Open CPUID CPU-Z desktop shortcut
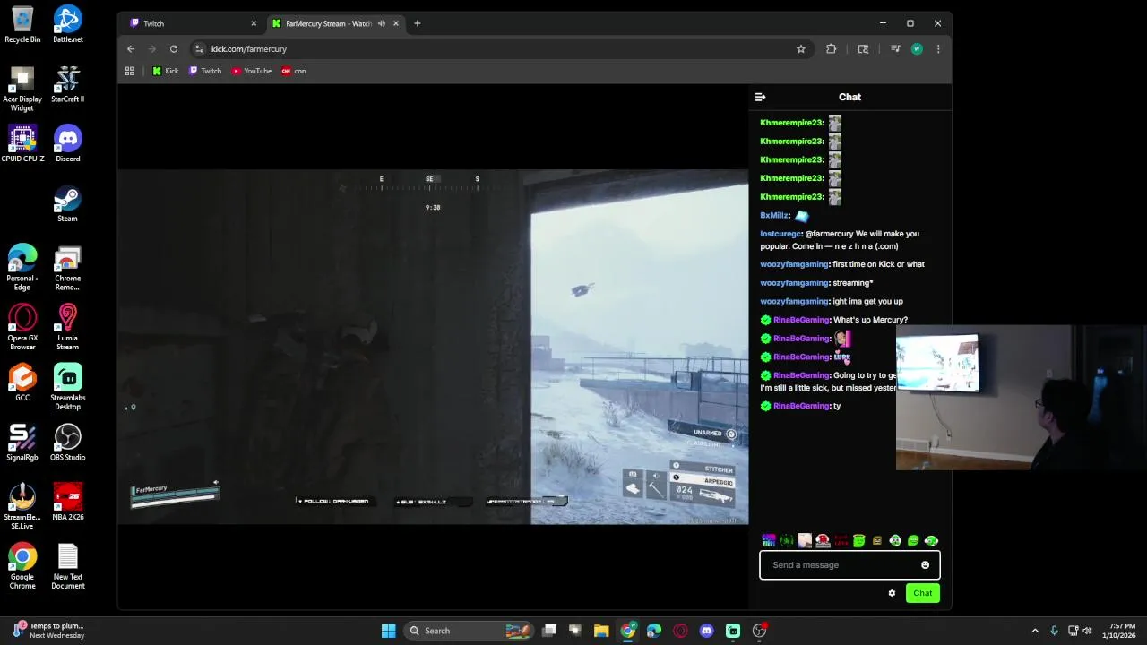The width and height of the screenshot is (1147, 645). tap(22, 143)
